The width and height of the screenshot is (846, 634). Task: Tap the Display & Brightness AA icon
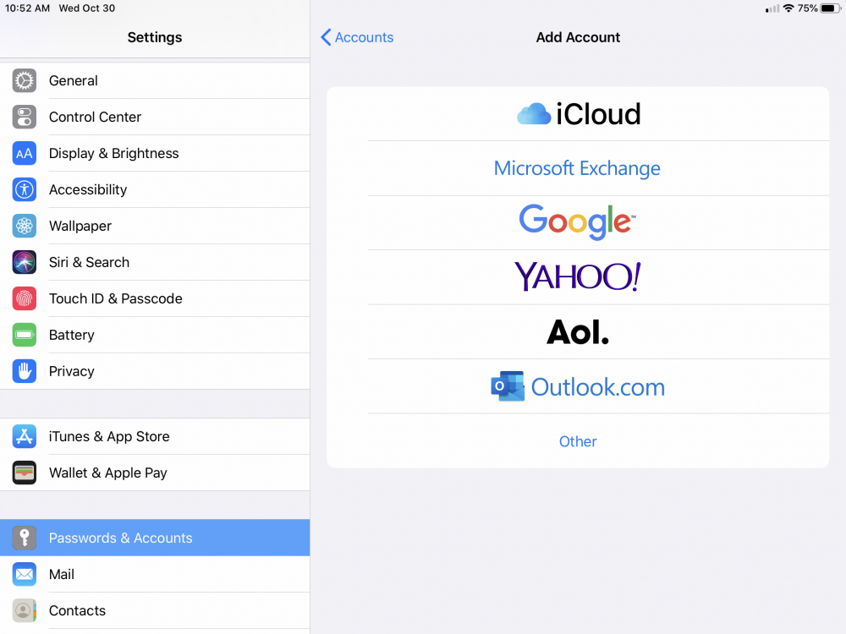pyautogui.click(x=25, y=154)
